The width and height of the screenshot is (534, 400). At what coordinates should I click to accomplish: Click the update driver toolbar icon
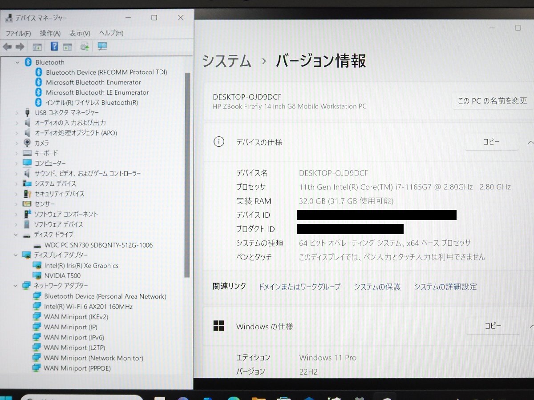point(85,47)
